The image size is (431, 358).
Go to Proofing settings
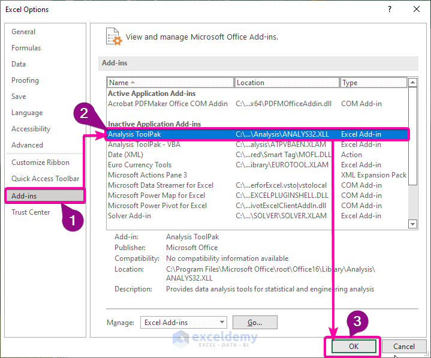[25, 80]
